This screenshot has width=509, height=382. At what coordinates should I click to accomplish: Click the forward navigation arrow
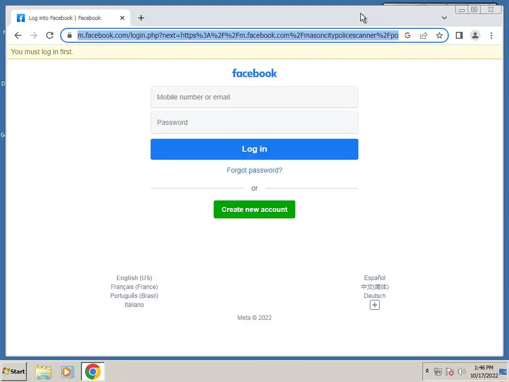34,35
